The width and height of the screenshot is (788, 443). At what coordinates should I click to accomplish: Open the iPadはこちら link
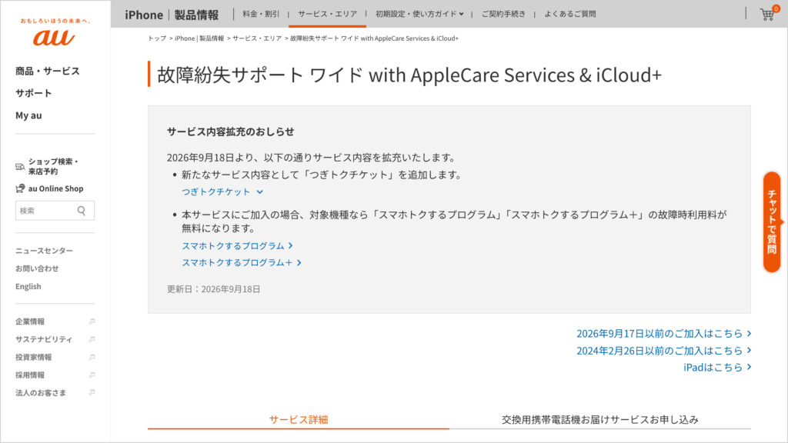click(717, 367)
